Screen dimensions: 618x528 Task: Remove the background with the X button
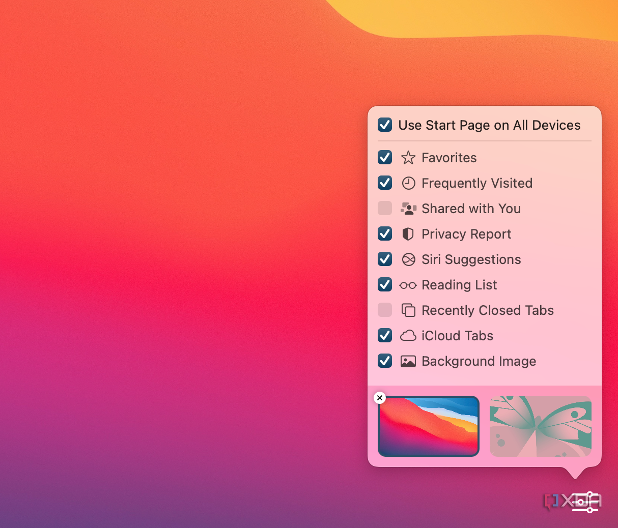pos(380,398)
